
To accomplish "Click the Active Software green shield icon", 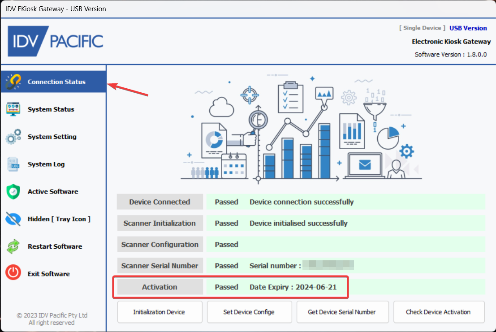I will (x=13, y=192).
